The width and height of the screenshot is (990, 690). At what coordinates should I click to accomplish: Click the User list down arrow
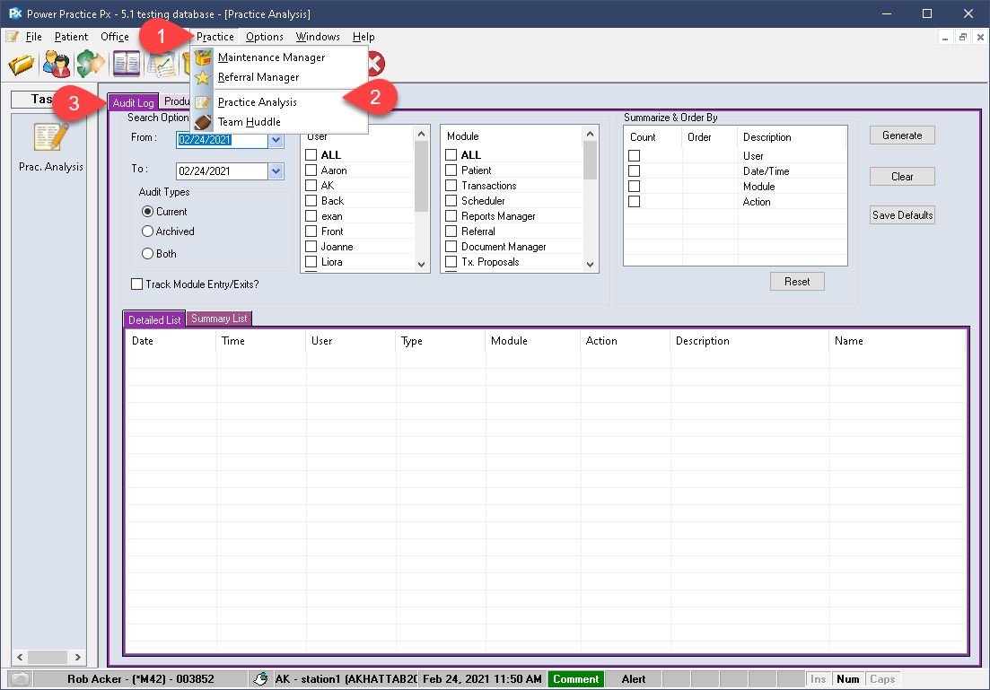[x=422, y=265]
